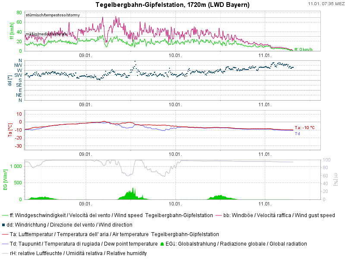Click the 'Ta: -10 °C' current value label
Screen dimensions: 345x259
click(x=304, y=128)
